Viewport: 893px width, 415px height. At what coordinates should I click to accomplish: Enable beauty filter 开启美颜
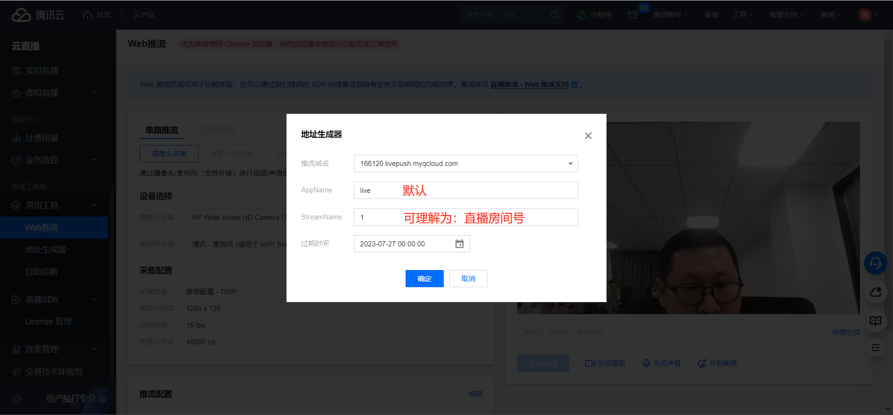(717, 363)
